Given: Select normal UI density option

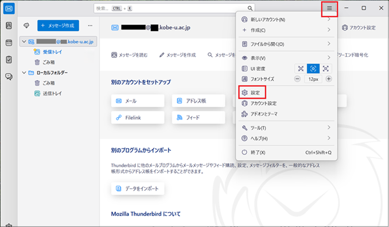Looking at the screenshot, I should pos(313,68).
